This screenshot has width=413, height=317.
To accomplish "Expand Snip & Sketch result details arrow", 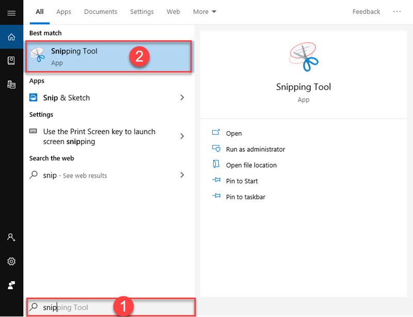I will [x=182, y=98].
